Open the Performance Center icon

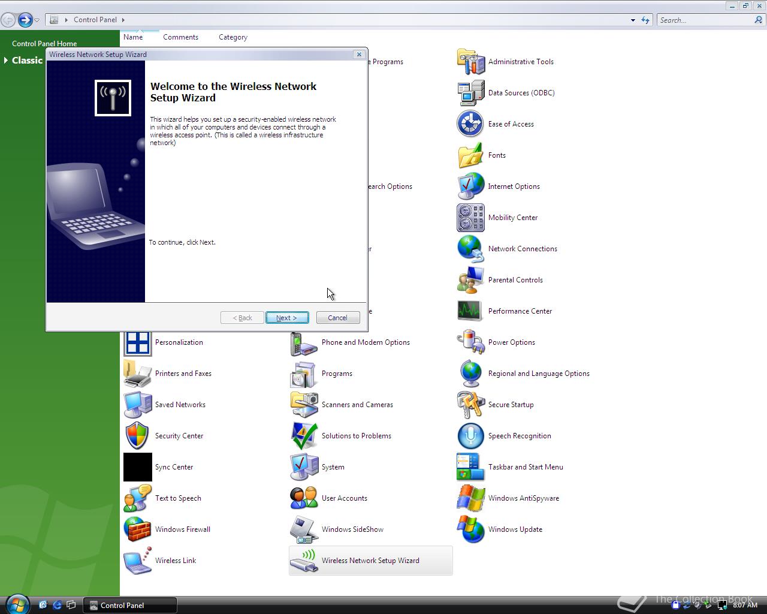coord(470,311)
